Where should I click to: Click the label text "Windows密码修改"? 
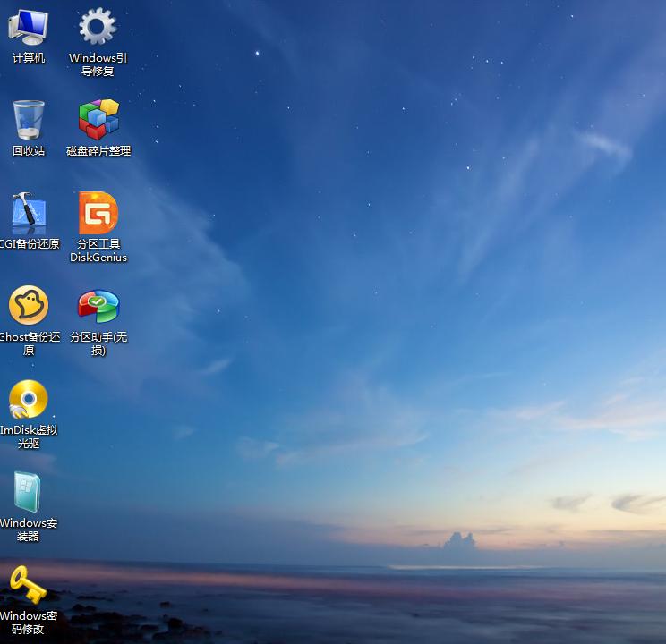29,623
